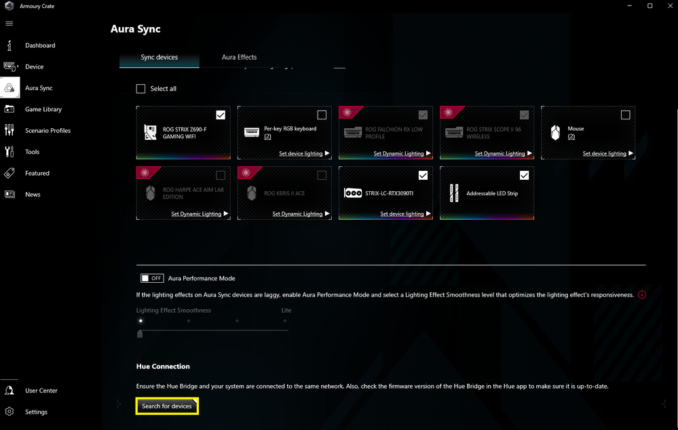Screen dimensions: 678x430
Task: Open Set device lighting for Per-key RGB keyboard
Action: click(304, 153)
